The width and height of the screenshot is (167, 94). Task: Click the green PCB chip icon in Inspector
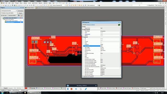tap(119, 25)
